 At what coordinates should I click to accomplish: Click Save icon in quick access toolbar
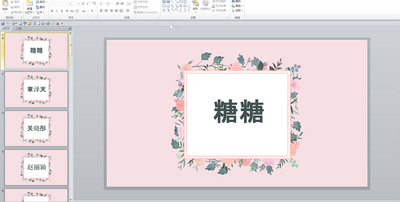3,23
